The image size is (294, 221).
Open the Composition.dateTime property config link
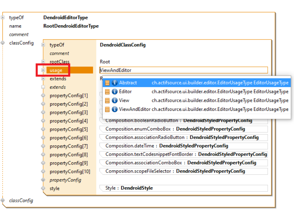point(167,146)
